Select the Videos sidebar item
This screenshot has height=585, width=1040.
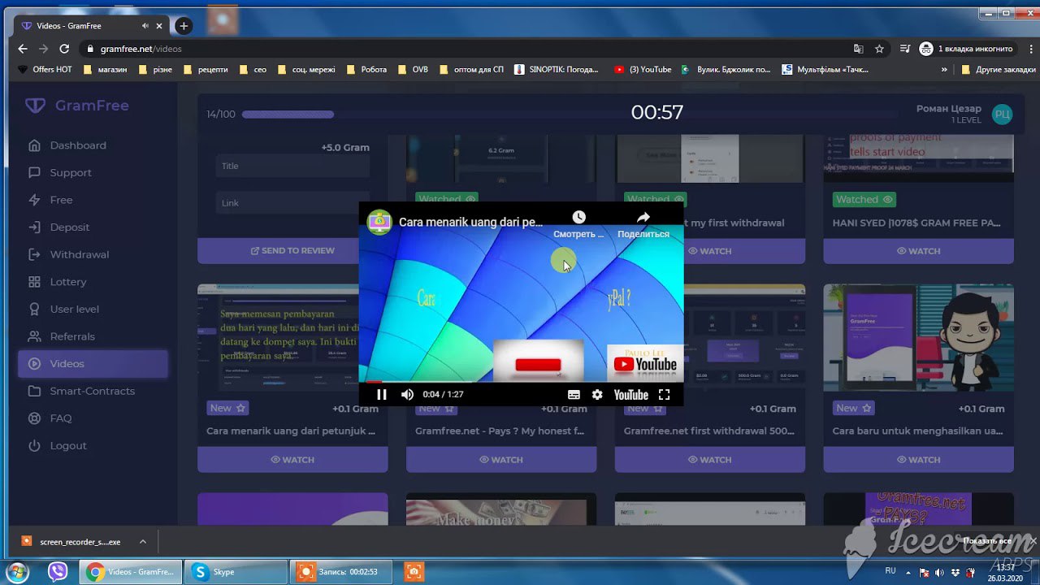(x=93, y=364)
